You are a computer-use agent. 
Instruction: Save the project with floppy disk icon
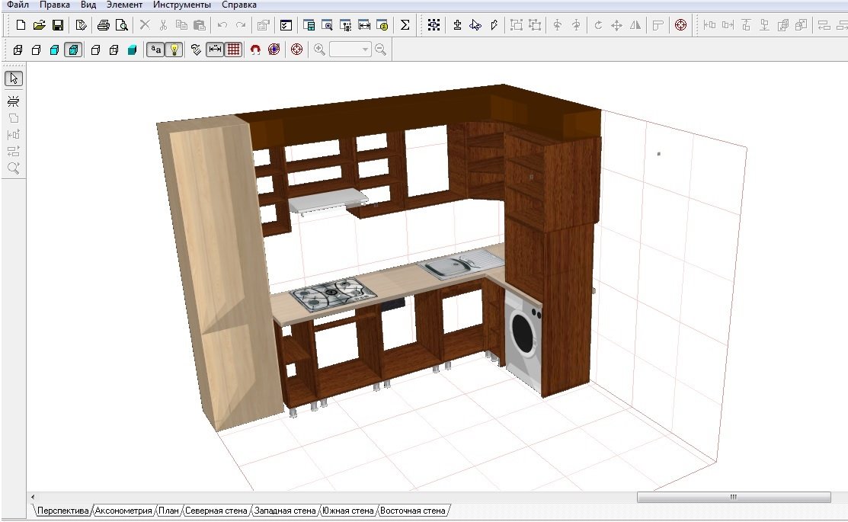[57, 25]
